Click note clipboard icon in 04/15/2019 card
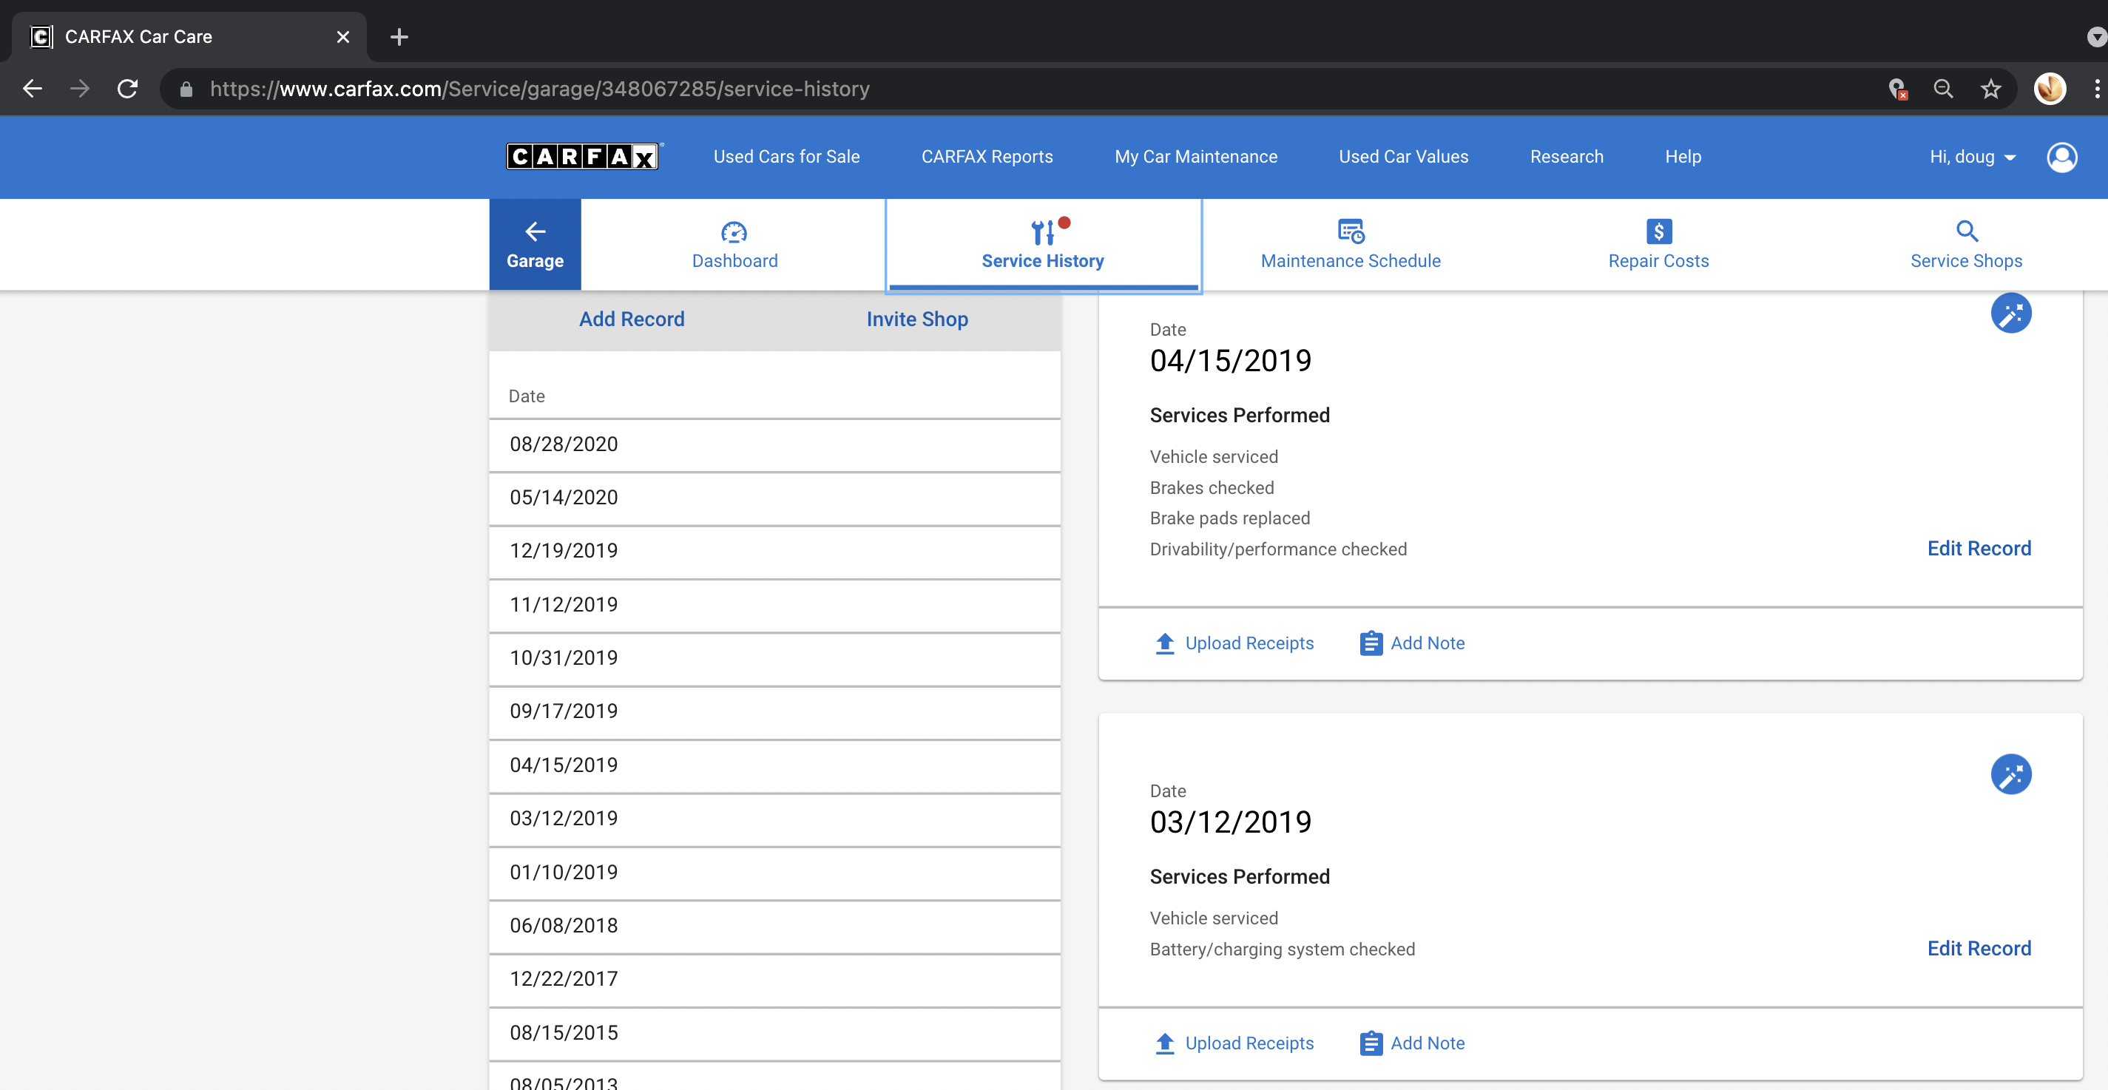The width and height of the screenshot is (2108, 1090). click(x=1371, y=643)
